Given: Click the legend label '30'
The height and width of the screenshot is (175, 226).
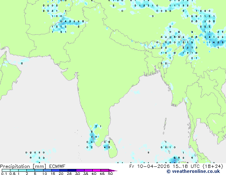Looking at the screenshot, I should pyautogui.click(x=77, y=174).
